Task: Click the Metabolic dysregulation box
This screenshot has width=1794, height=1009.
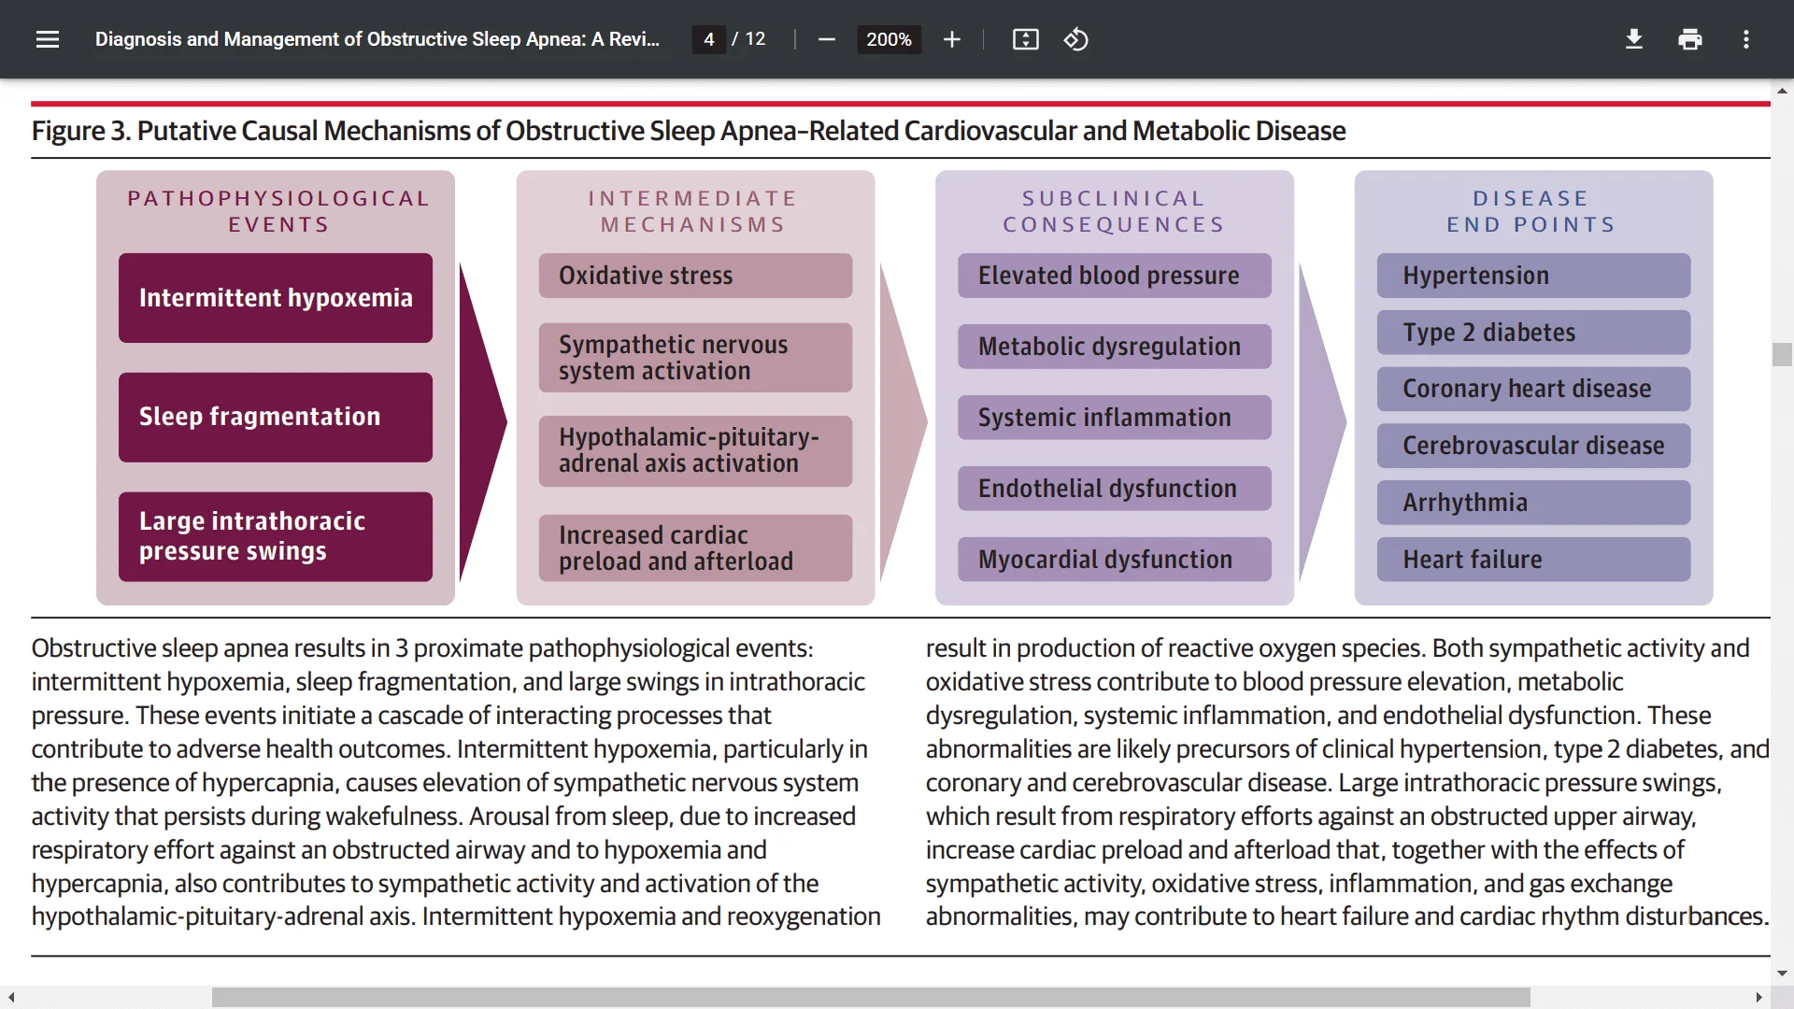Action: [x=1115, y=347]
